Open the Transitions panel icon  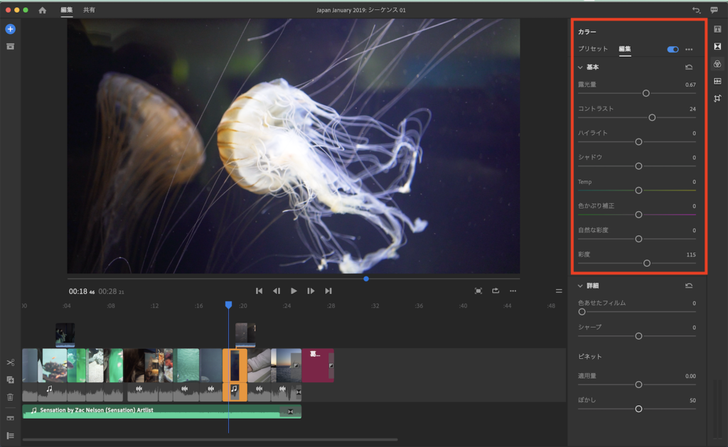(x=717, y=46)
